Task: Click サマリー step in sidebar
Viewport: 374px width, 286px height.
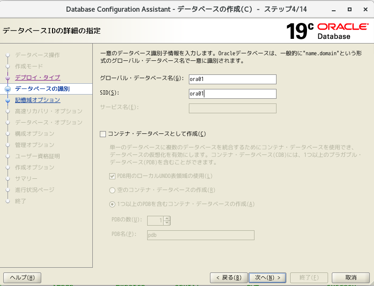Action: tap(26, 179)
